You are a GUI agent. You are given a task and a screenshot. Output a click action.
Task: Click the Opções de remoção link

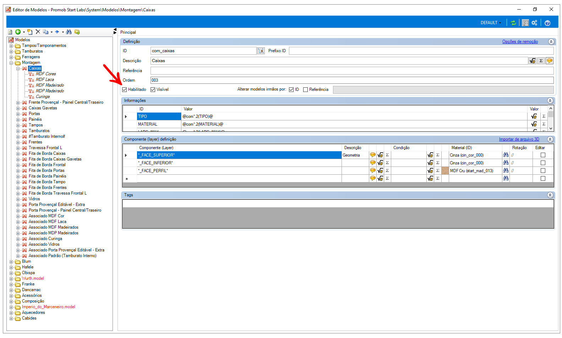point(520,42)
